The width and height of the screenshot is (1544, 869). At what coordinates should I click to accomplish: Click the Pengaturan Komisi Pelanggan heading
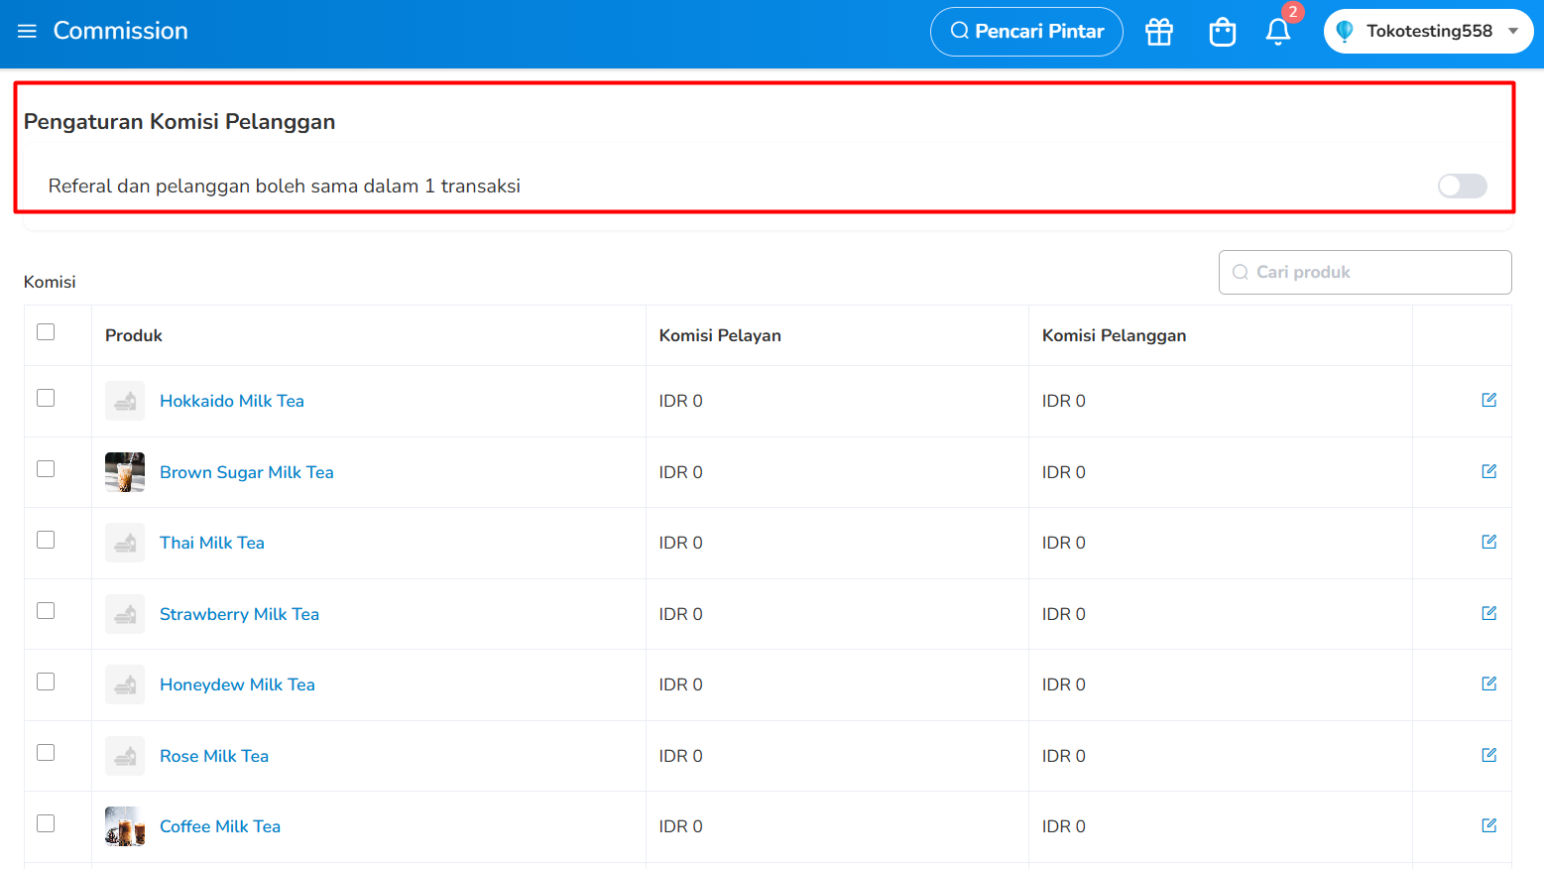179,121
